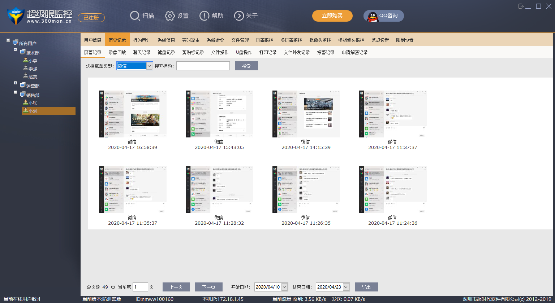Open Settings via the gear icon
555x303 pixels.
click(x=169, y=16)
